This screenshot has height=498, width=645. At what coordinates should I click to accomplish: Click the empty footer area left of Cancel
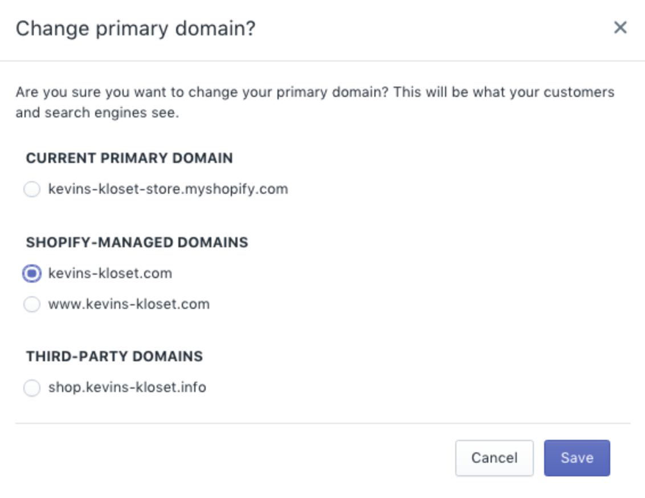235,458
